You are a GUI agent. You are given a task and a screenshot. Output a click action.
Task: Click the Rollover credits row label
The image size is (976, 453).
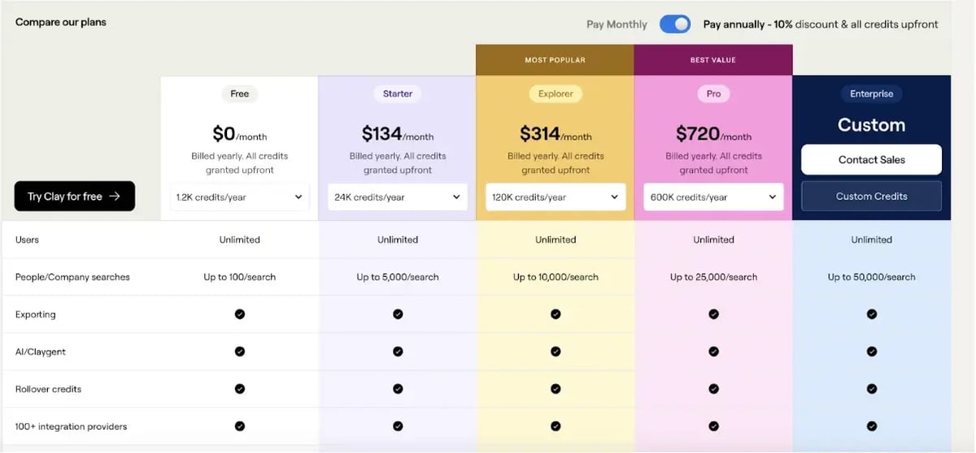click(x=48, y=390)
